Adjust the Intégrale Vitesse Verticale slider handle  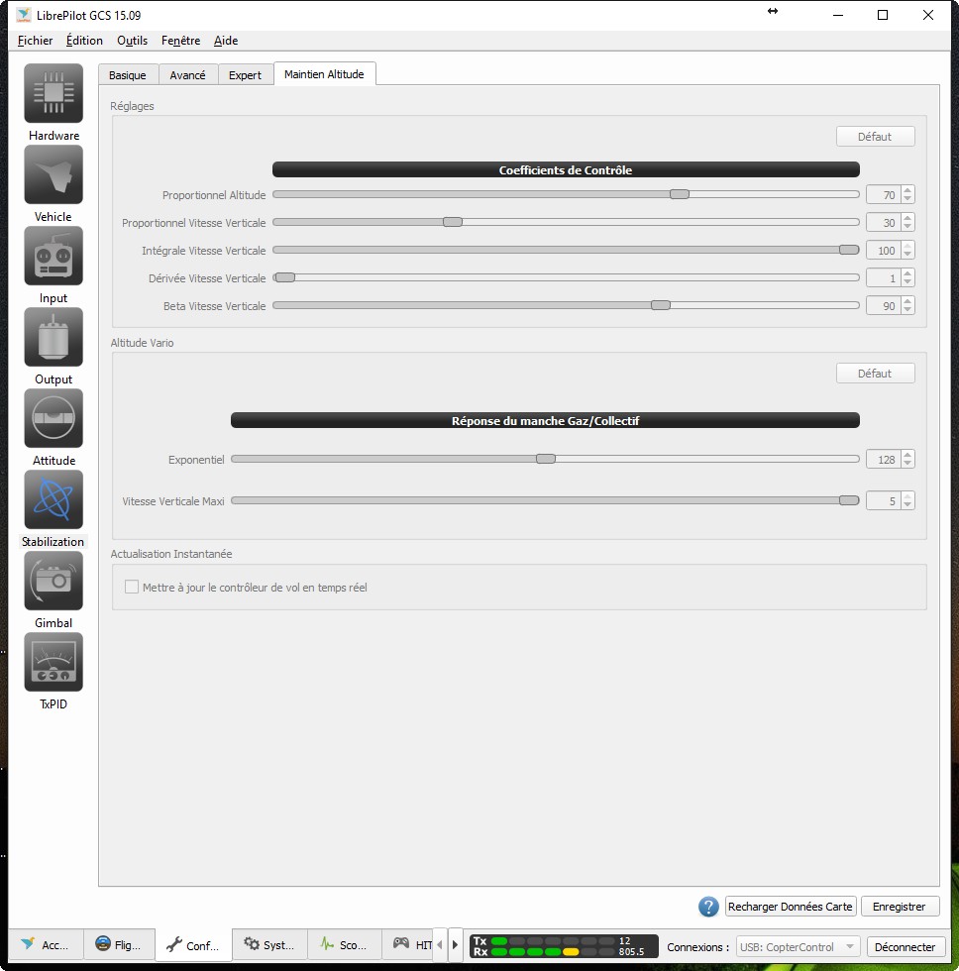(x=849, y=250)
